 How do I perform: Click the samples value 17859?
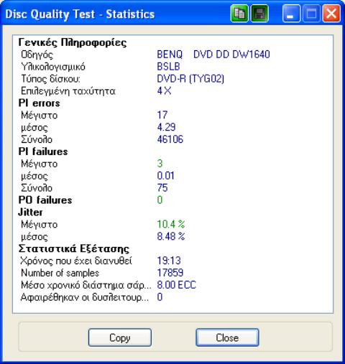pos(170,273)
